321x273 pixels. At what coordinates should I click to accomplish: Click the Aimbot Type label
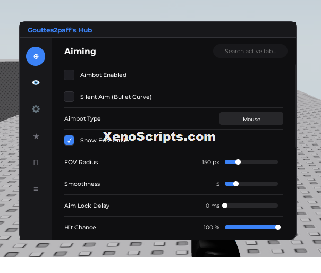point(82,118)
